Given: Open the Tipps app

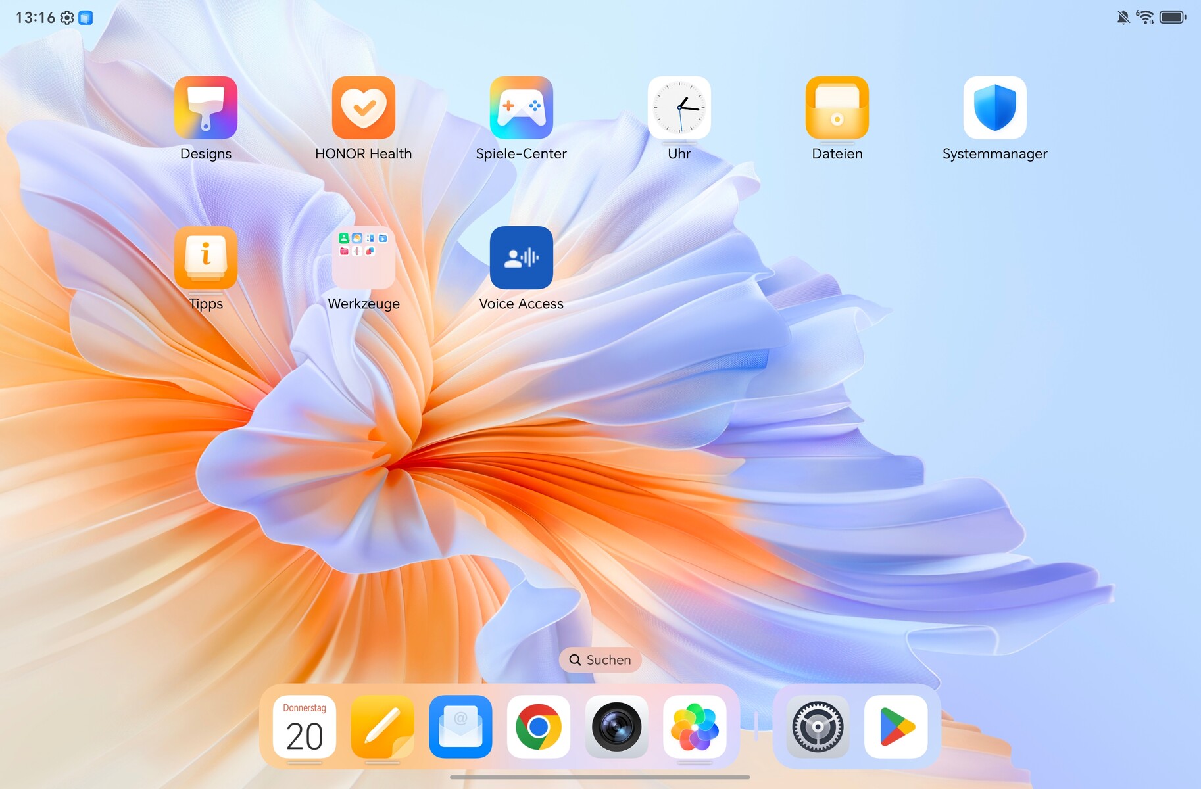Looking at the screenshot, I should pos(206,258).
